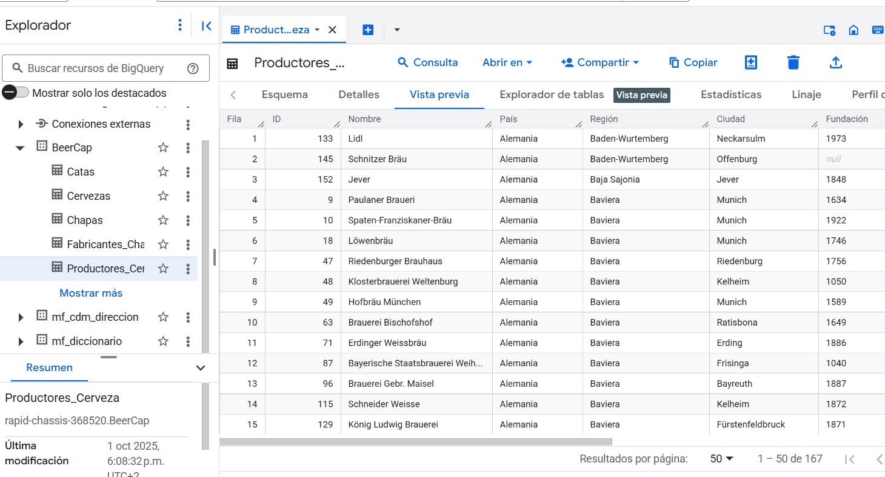Star the Fabricantes_Cha table
The width and height of the screenshot is (885, 477).
pos(163,245)
